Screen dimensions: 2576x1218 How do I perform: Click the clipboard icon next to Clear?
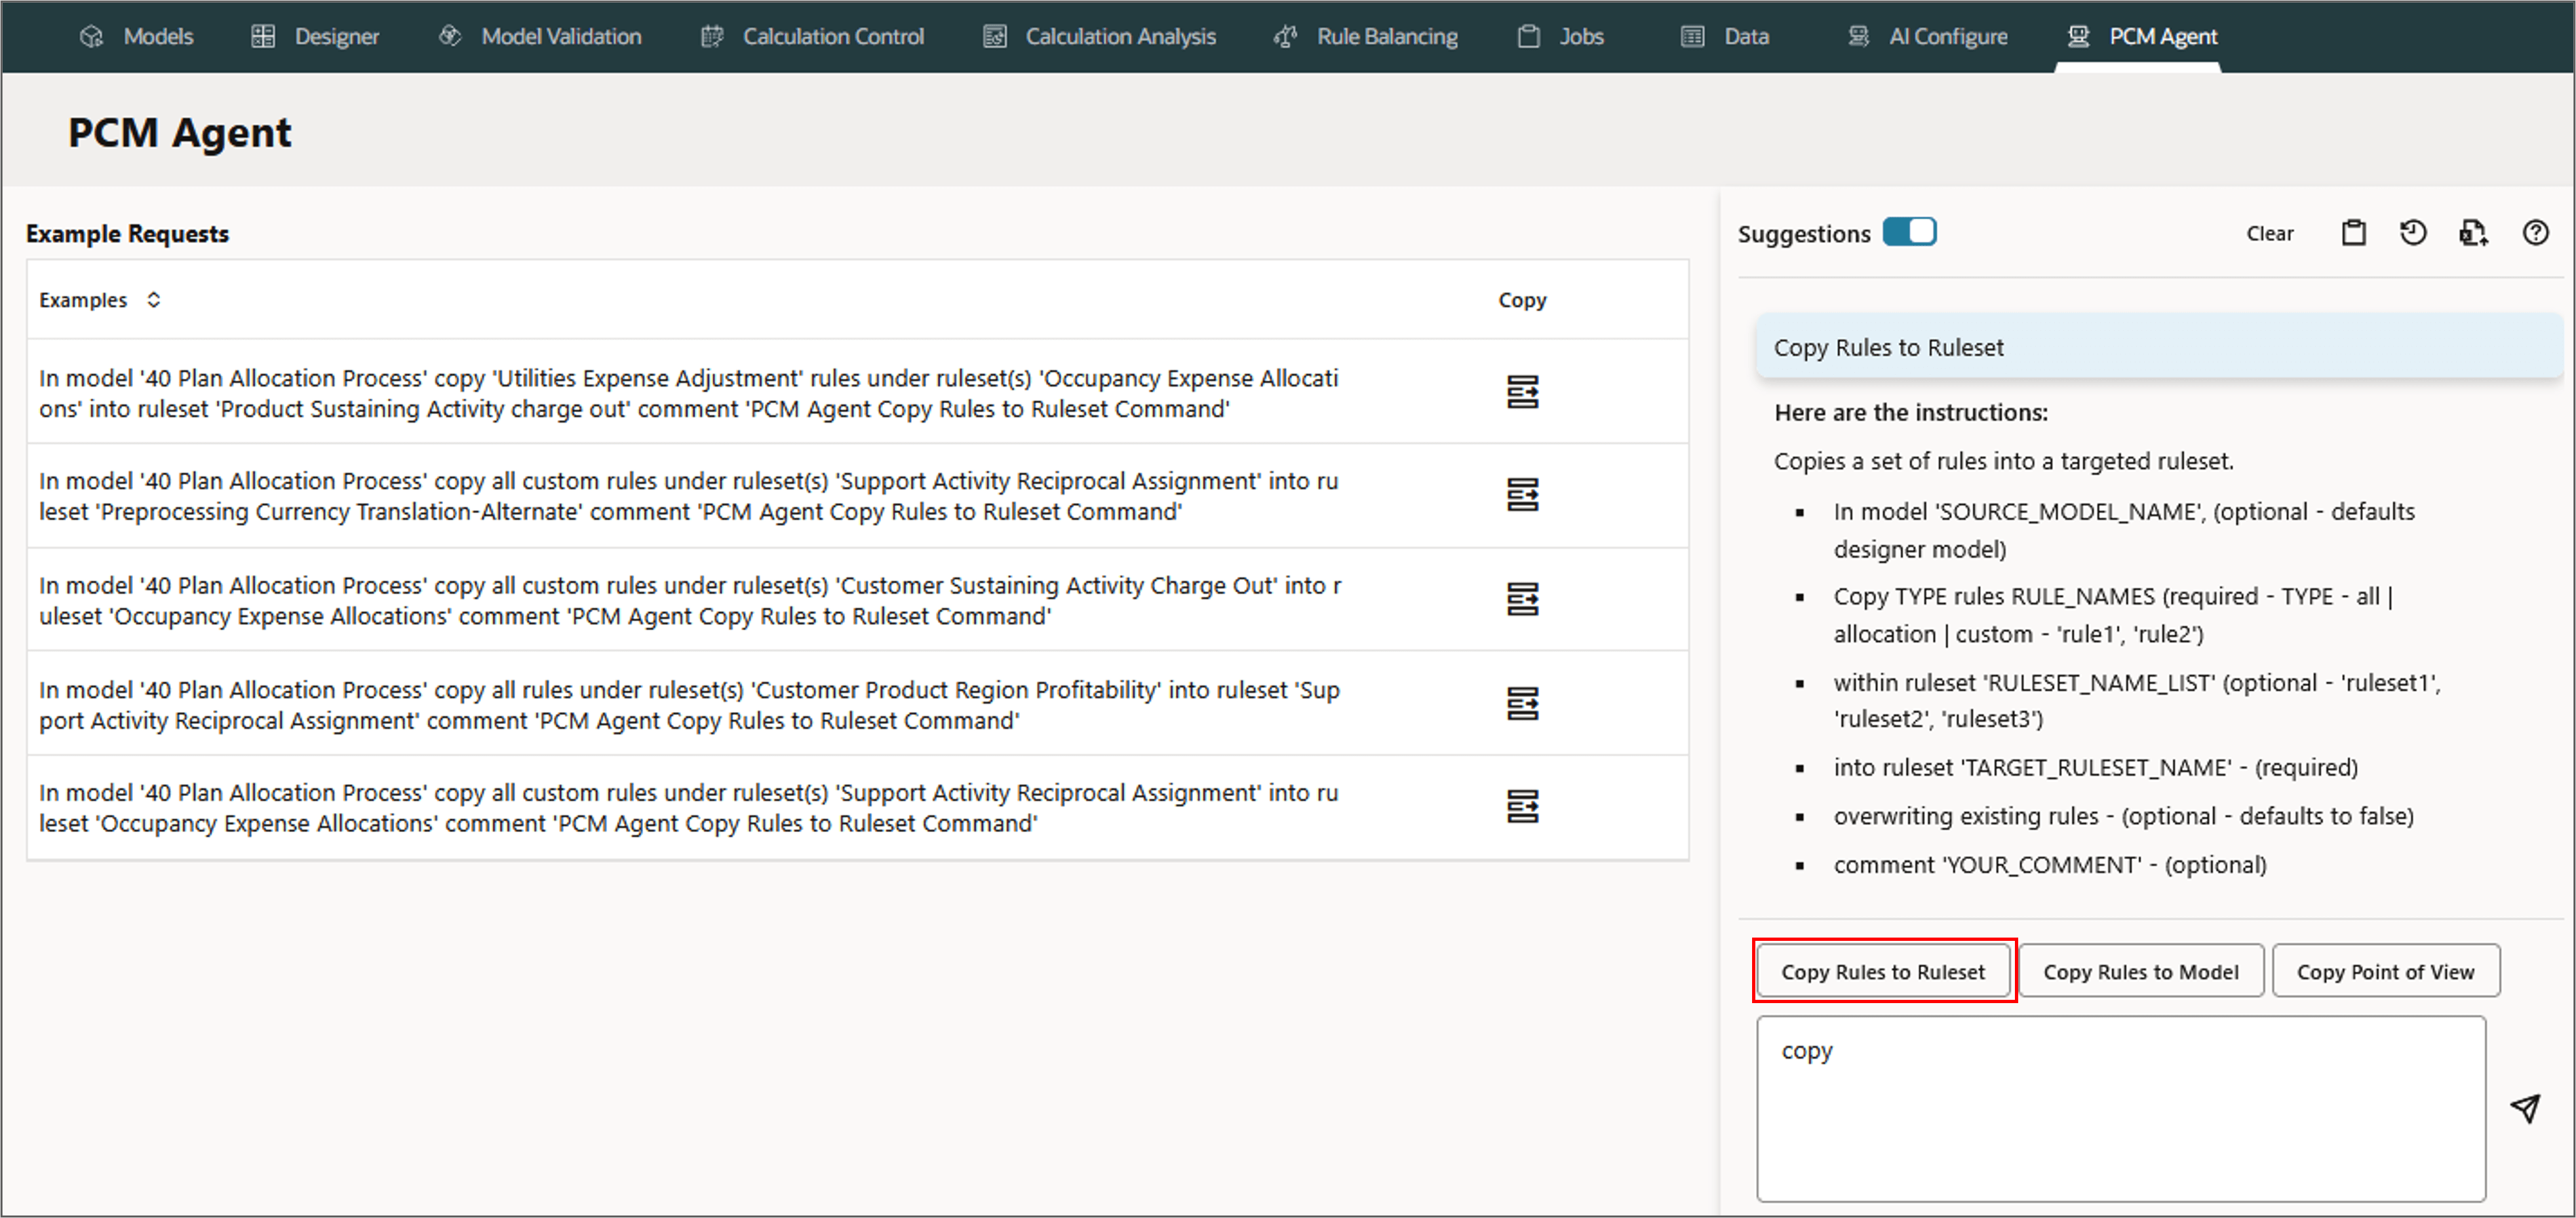2353,234
